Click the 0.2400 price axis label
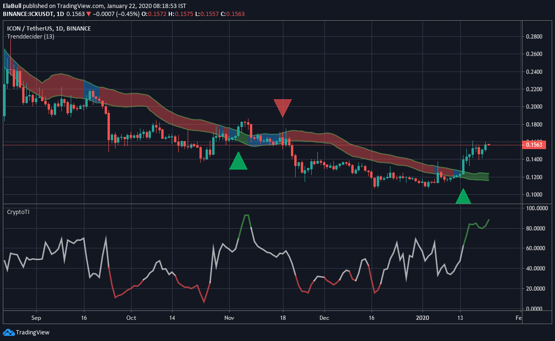 tap(534, 71)
